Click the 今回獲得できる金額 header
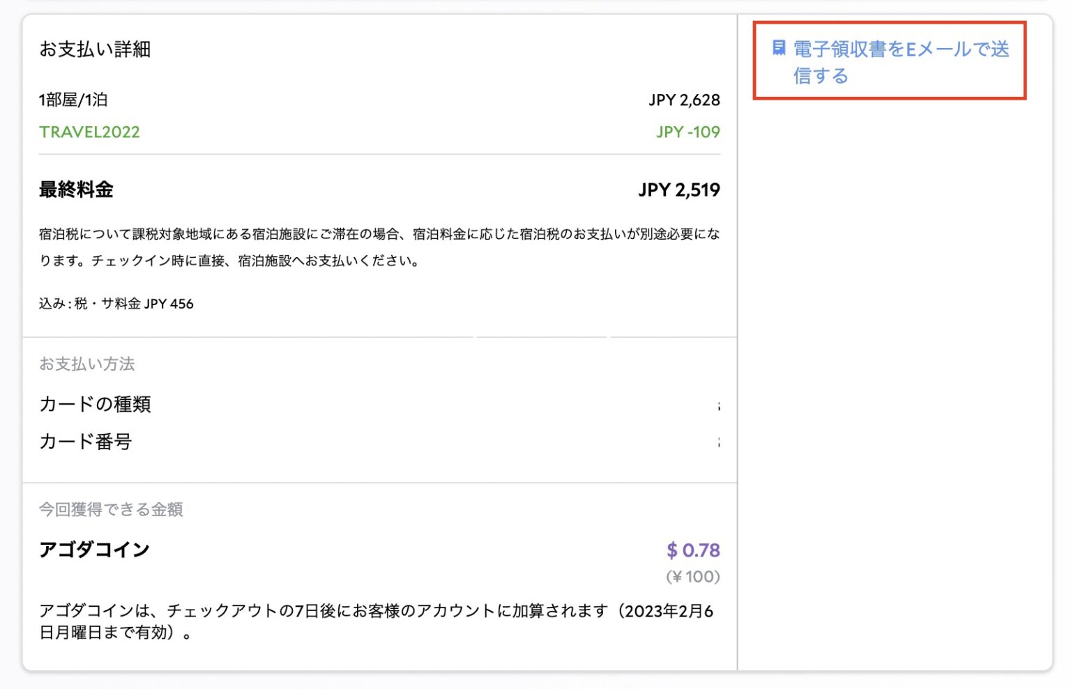The image size is (1071, 689). coord(111,509)
